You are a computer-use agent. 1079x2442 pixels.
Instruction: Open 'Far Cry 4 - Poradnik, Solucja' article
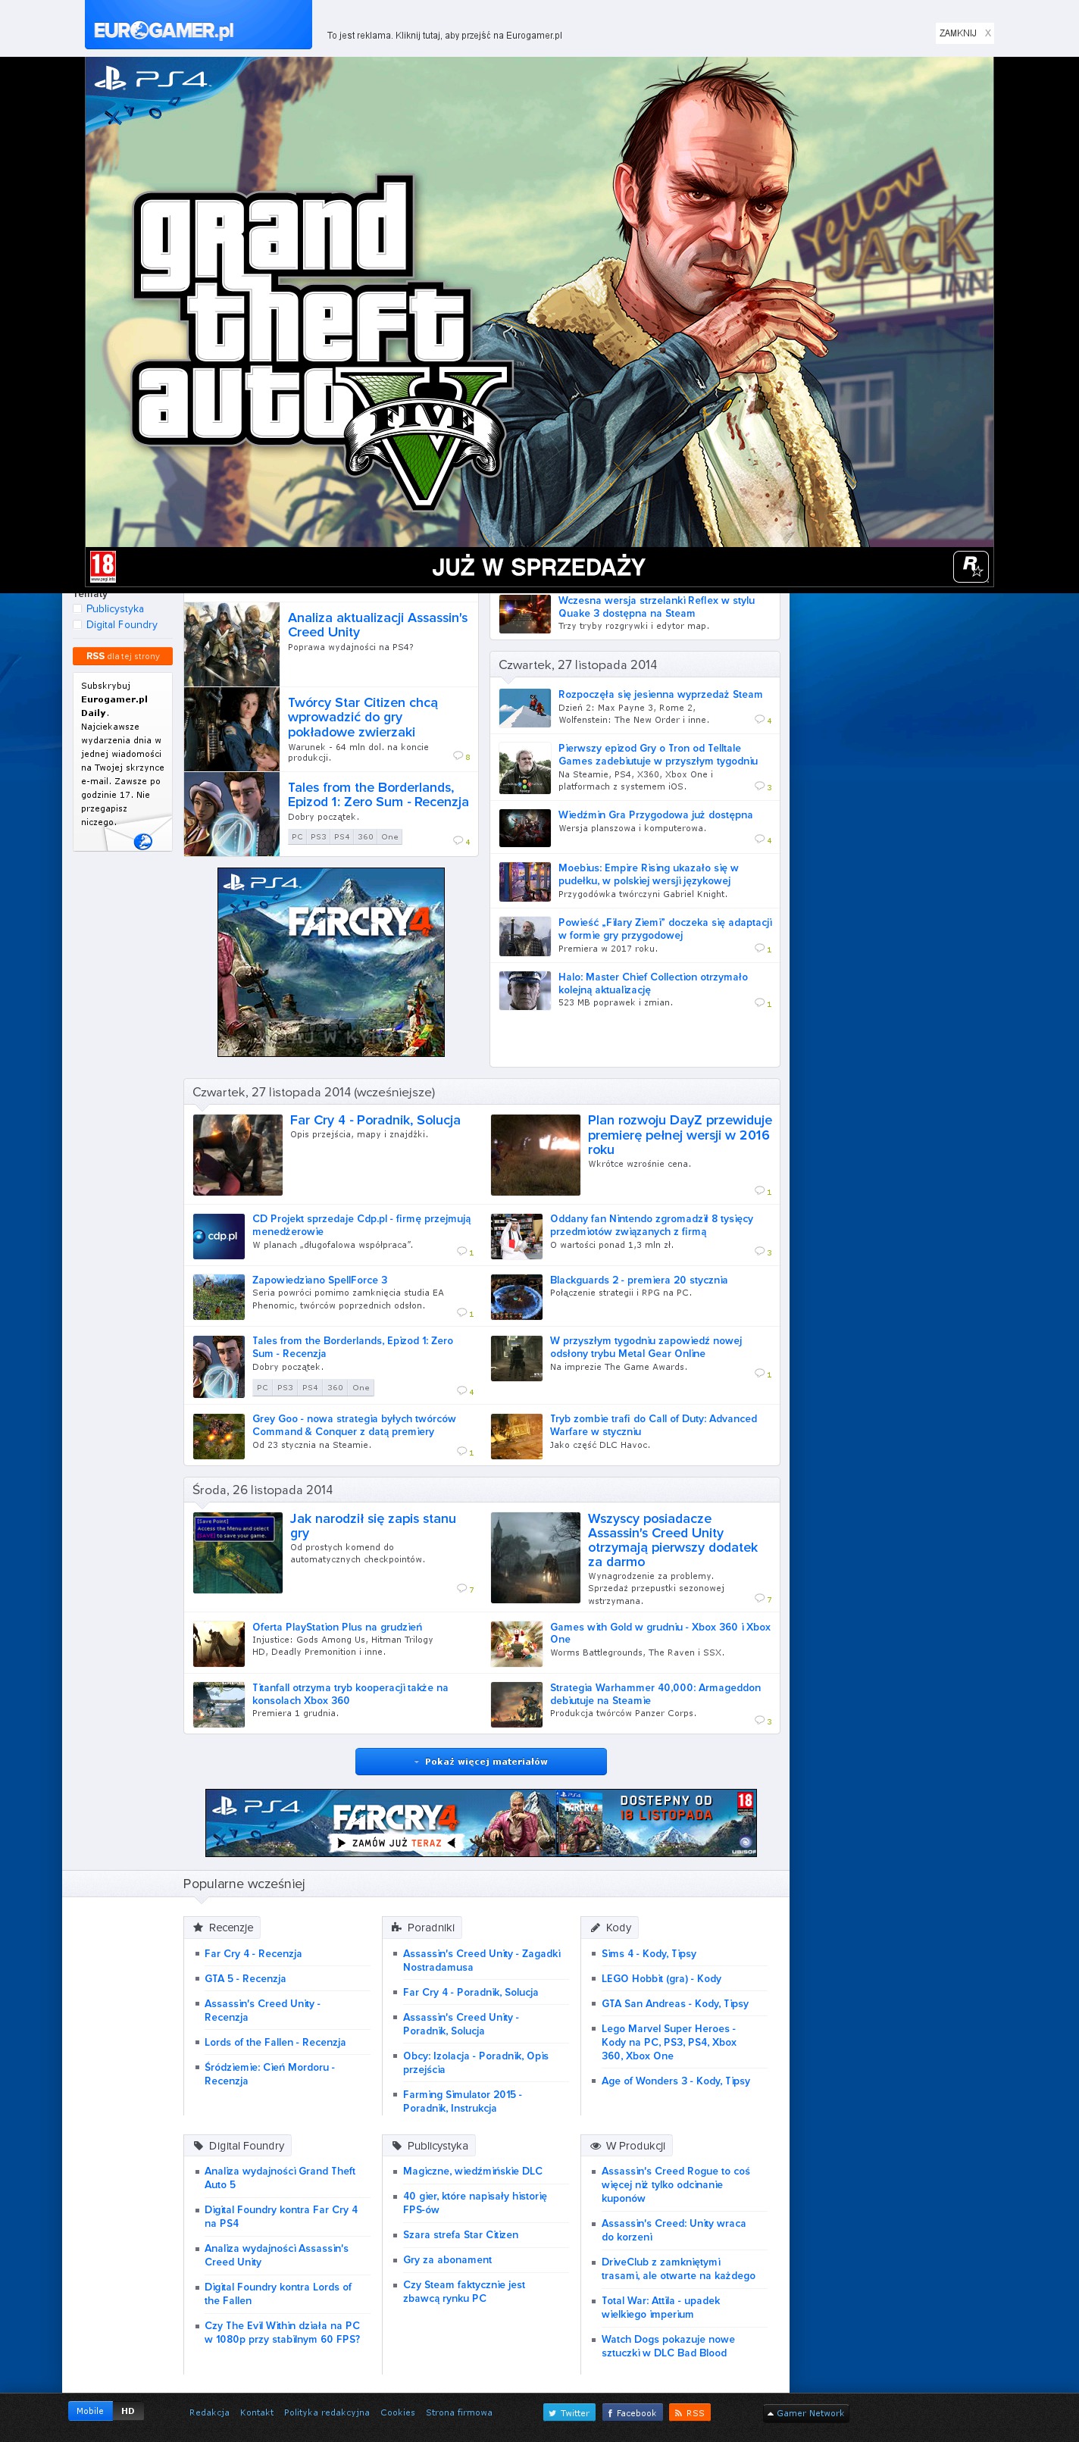click(x=374, y=1120)
